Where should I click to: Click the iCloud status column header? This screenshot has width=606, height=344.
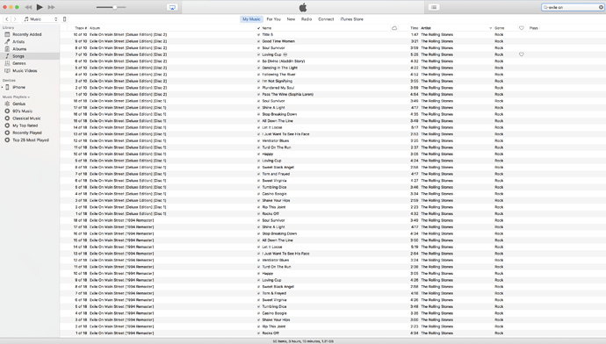click(x=394, y=28)
